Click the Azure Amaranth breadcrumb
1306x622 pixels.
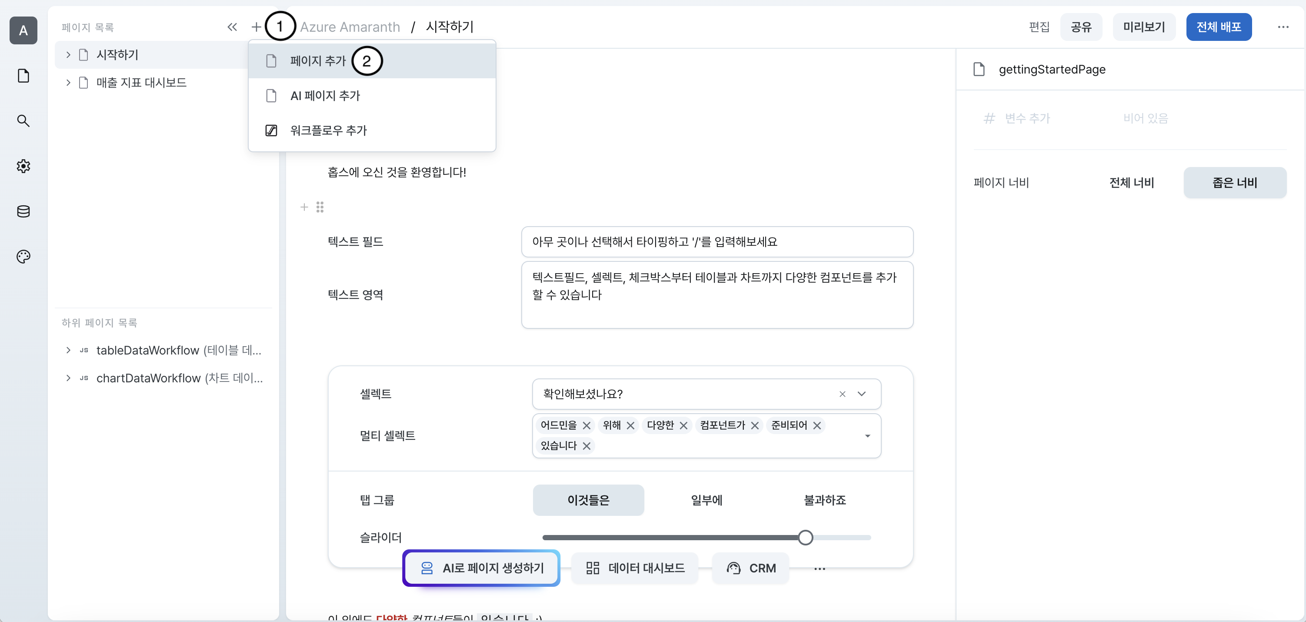[x=350, y=27]
